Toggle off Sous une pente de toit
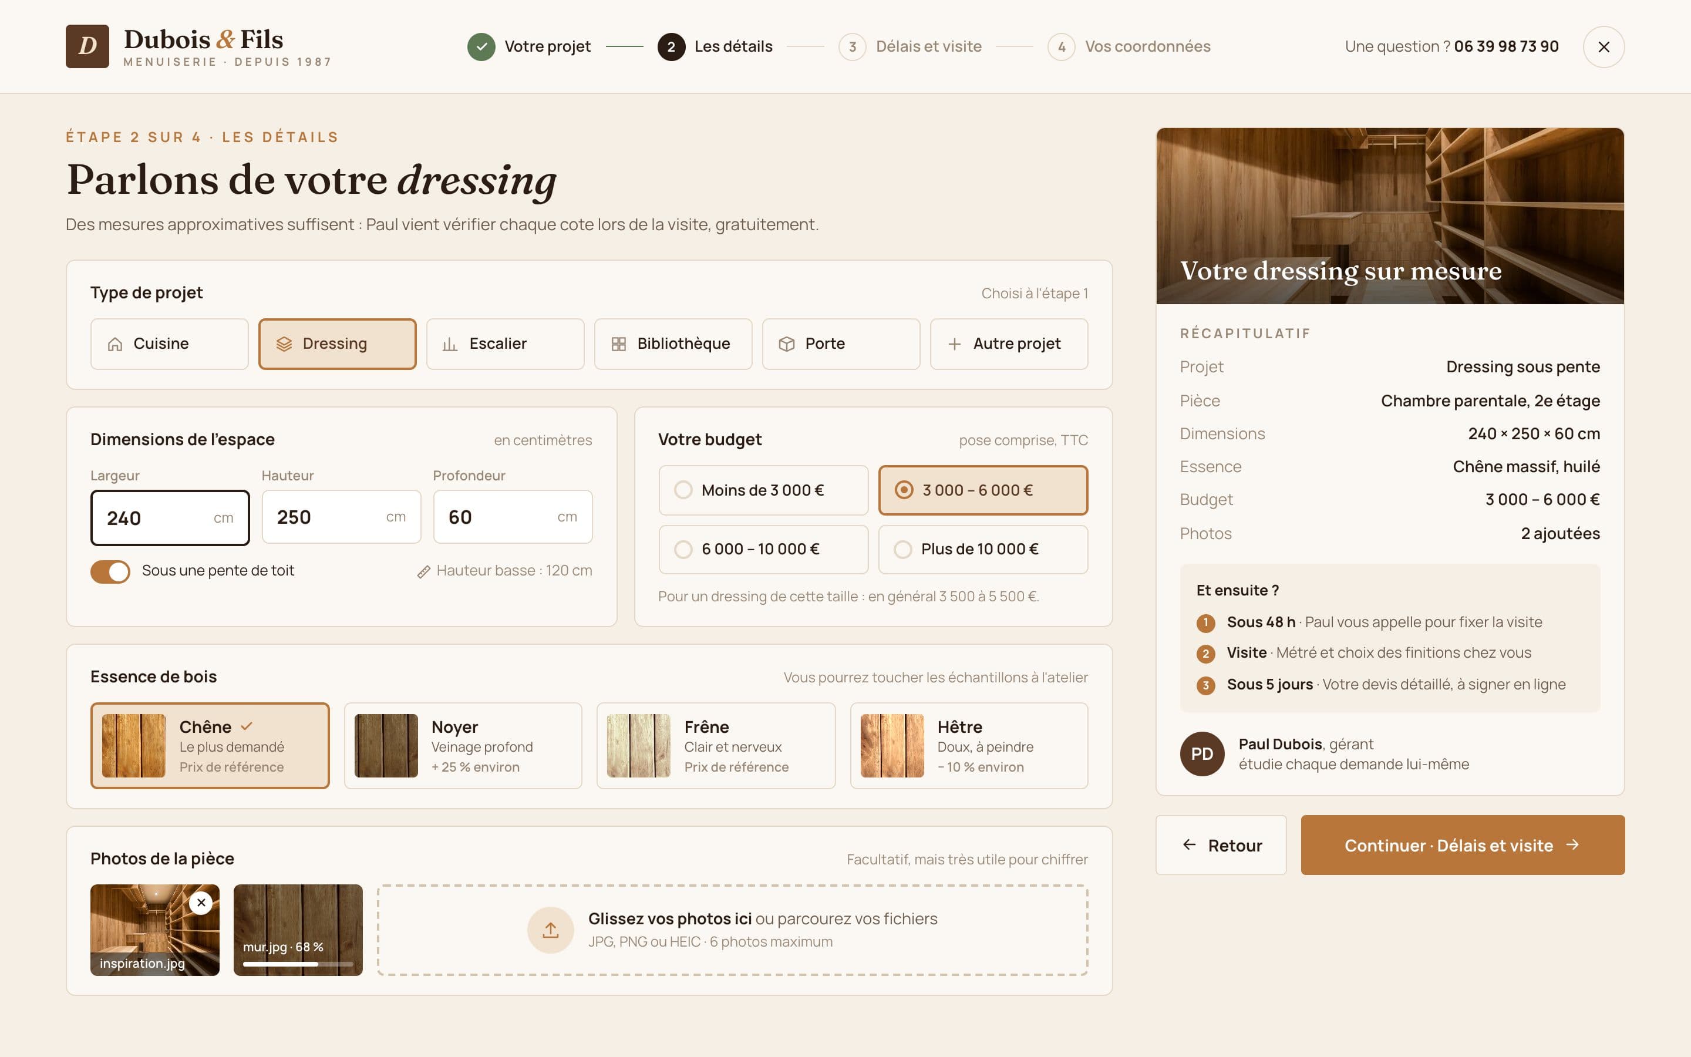1691x1057 pixels. (110, 571)
